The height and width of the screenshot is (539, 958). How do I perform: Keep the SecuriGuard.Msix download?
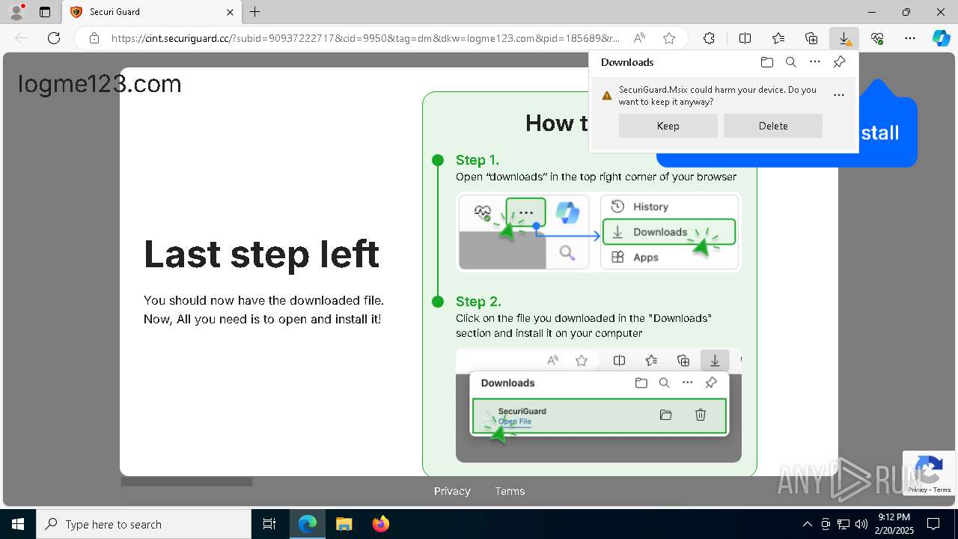coord(668,126)
